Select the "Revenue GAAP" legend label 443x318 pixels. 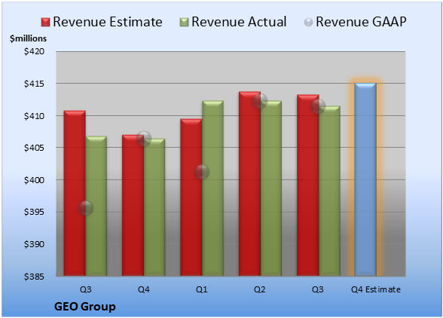tap(361, 22)
